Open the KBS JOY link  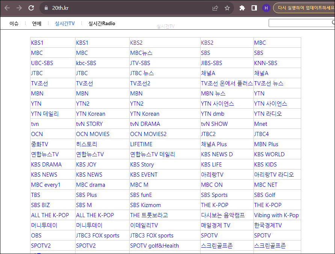[x=86, y=165]
